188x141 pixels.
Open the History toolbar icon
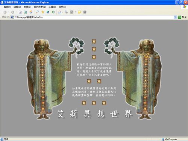(x=53, y=12)
